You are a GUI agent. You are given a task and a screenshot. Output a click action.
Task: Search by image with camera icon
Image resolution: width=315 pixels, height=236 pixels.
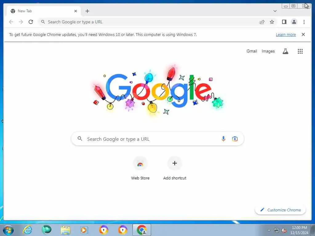(x=235, y=139)
